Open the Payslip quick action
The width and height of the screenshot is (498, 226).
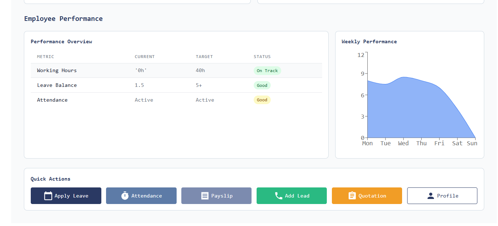coord(216,195)
